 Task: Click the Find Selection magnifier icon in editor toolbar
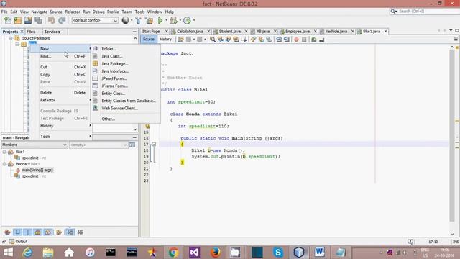tap(213, 40)
